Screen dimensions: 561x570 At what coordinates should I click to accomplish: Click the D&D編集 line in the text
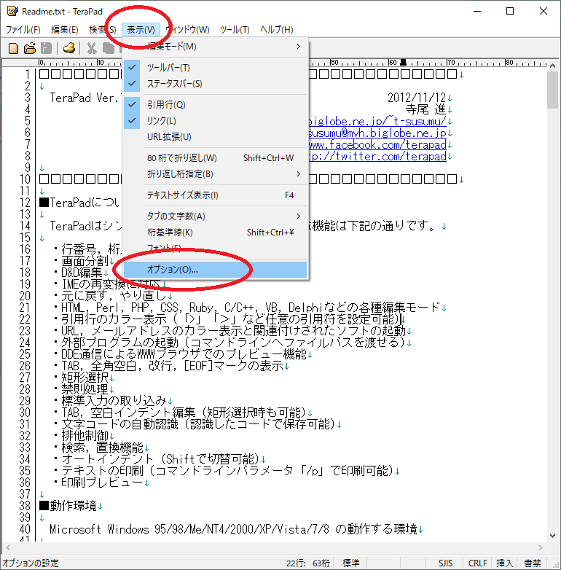click(x=82, y=273)
